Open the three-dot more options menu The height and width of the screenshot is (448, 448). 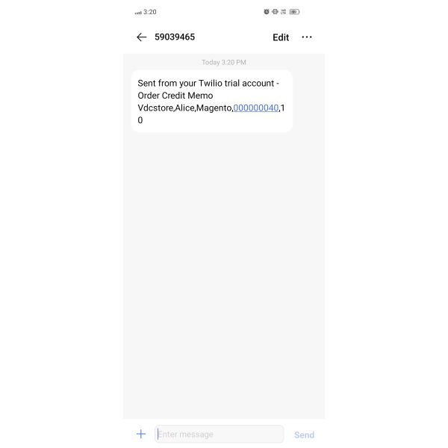click(307, 37)
